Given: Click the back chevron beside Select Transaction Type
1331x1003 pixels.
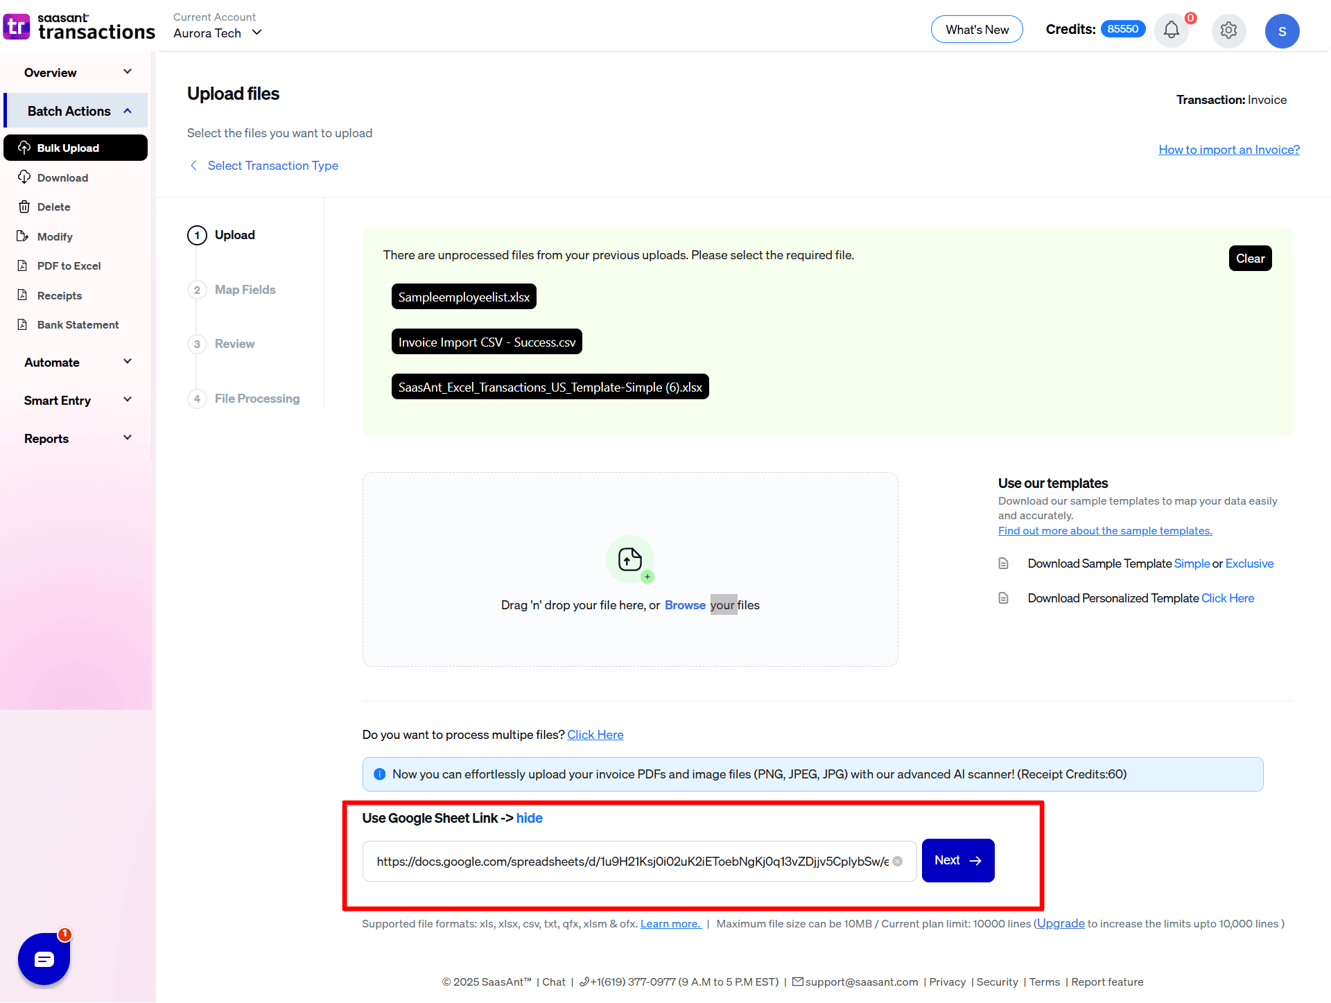Looking at the screenshot, I should coord(193,165).
